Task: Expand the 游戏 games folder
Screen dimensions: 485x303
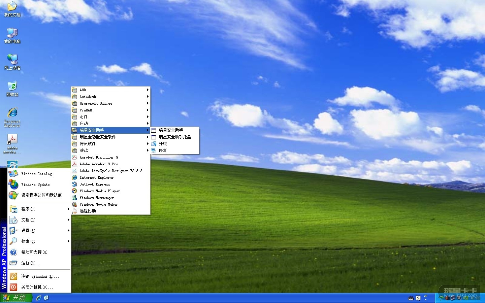Action: tap(84, 150)
